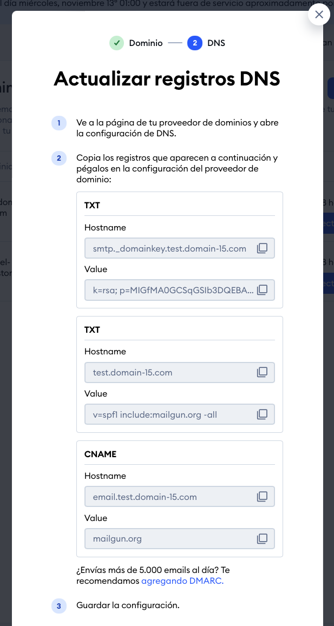This screenshot has height=626, width=334.
Task: Copy the test.domain-15.com hostname
Action: (x=262, y=372)
